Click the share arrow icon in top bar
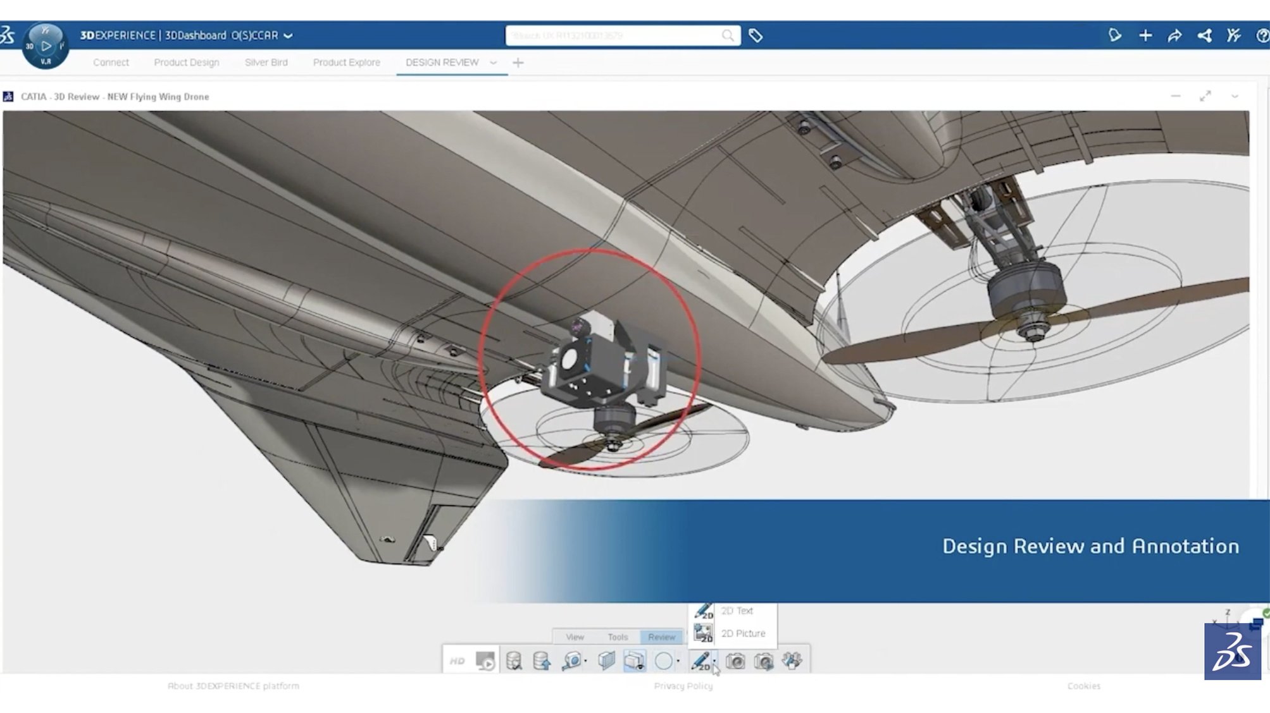The width and height of the screenshot is (1270, 713). coord(1174,36)
